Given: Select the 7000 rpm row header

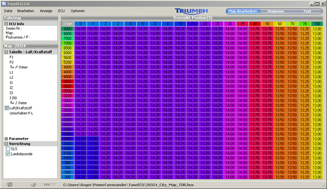Looking at the screenshot, I should (x=67, y=43).
